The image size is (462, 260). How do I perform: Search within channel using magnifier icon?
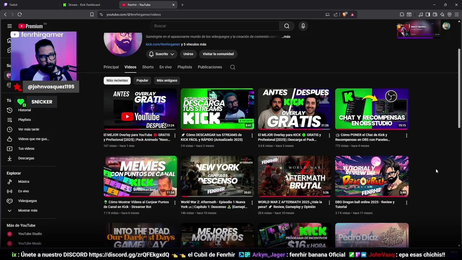click(x=233, y=67)
